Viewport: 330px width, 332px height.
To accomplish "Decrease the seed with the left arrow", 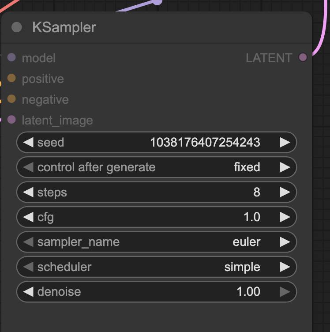I will click(28, 142).
